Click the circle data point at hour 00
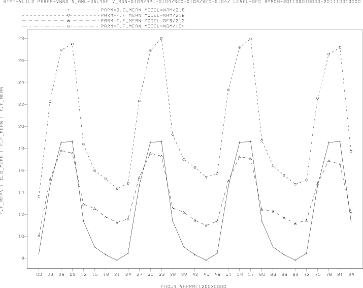Viewport: 363px width, 288px height. [39, 196]
